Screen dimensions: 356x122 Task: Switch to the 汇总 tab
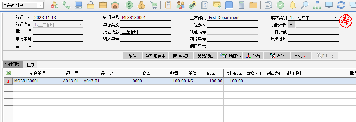[x=30, y=65]
